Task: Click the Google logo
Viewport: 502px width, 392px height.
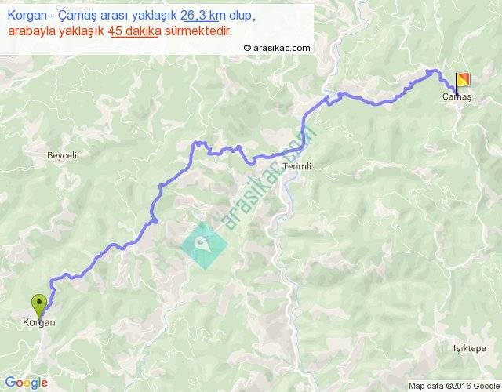Action: pos(27,383)
